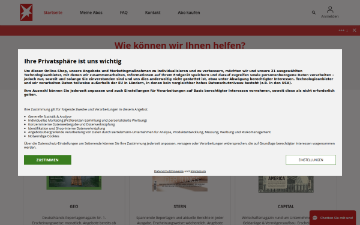Click the Generelle Statistik & Analyse list item
The height and width of the screenshot is (225, 360).
click(x=50, y=116)
